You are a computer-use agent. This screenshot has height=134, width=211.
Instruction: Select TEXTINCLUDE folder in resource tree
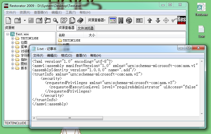pos(29,39)
